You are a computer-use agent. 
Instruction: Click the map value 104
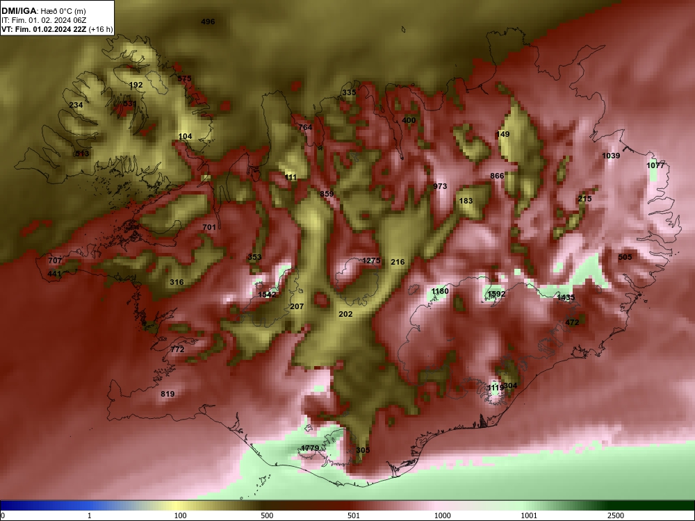pos(186,136)
